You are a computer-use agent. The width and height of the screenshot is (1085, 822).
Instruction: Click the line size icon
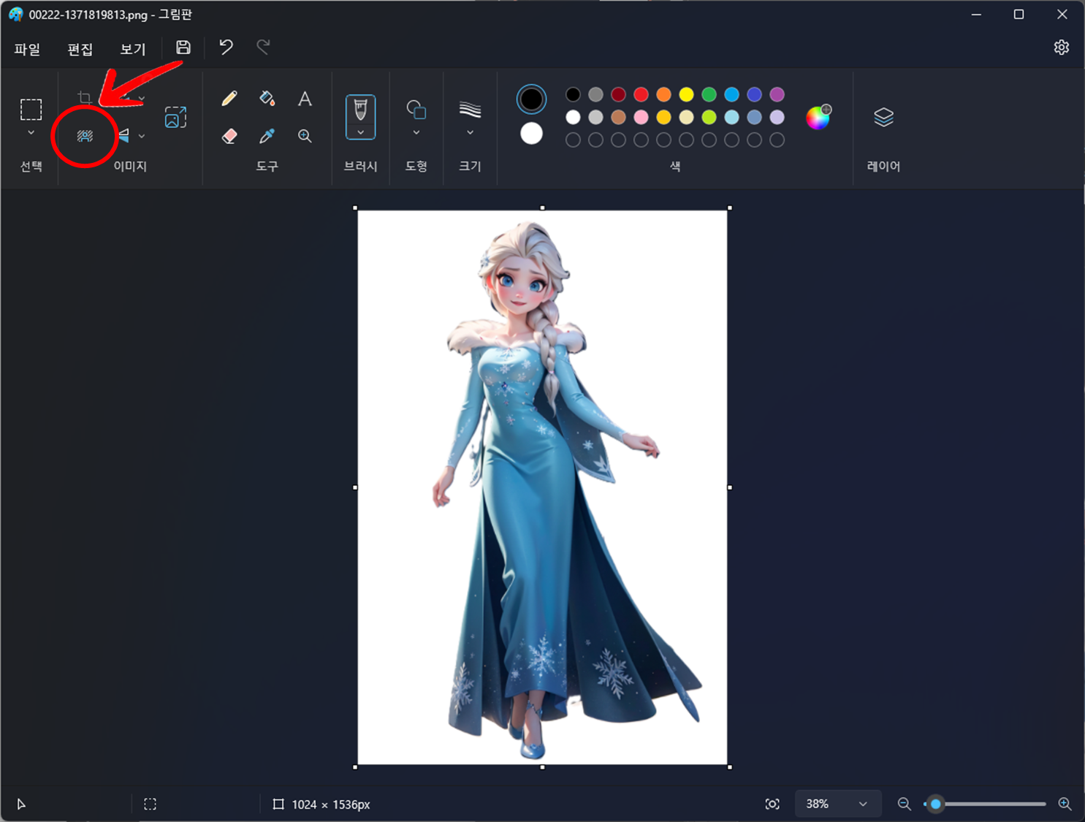pos(470,110)
